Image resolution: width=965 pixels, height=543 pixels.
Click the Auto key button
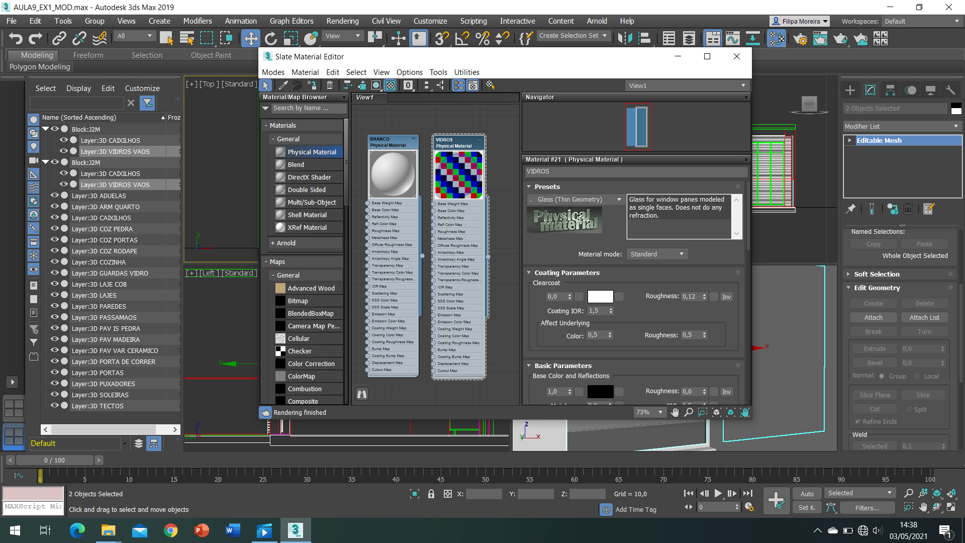pos(807,494)
